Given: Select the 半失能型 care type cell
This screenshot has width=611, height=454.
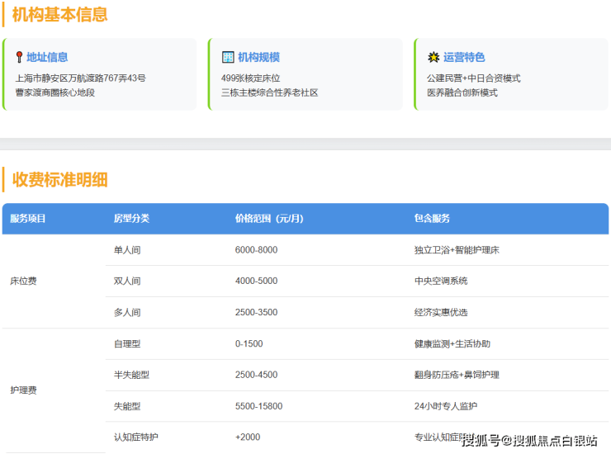Looking at the screenshot, I should click(132, 375).
